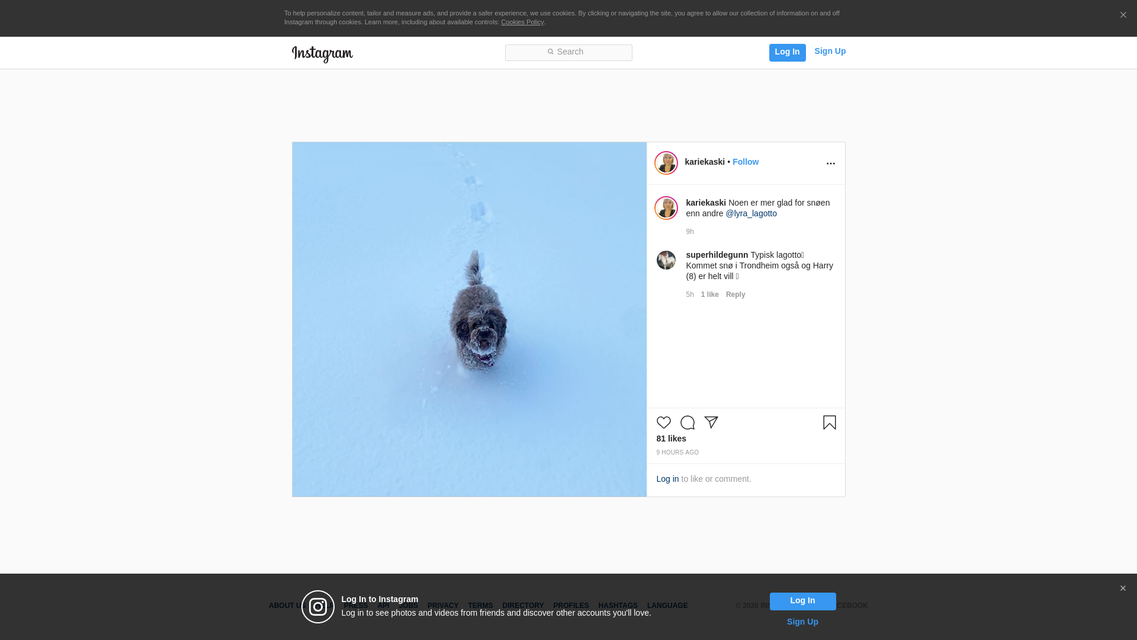Click the Sign Up link in the header
Image resolution: width=1137 pixels, height=640 pixels.
[x=830, y=51]
